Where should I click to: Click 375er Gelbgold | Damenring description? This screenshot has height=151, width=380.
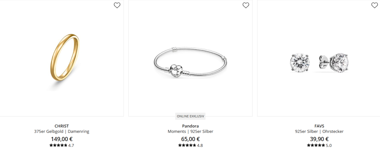click(x=62, y=131)
